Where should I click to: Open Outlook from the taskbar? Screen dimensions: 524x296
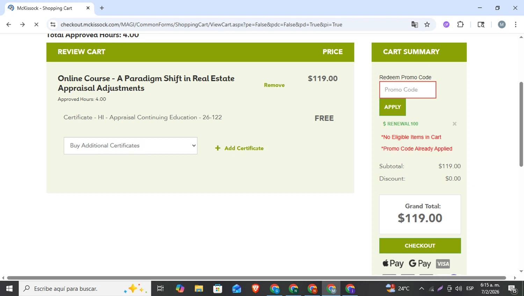(236, 289)
